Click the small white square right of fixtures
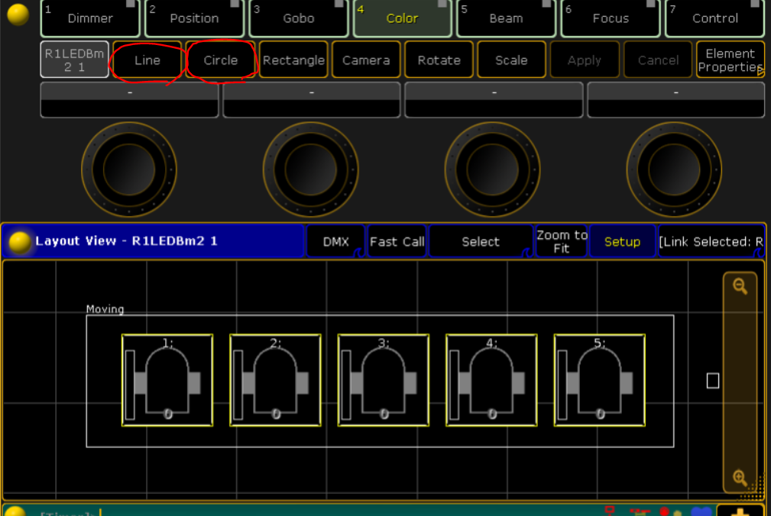This screenshot has height=516, width=771. [x=712, y=380]
